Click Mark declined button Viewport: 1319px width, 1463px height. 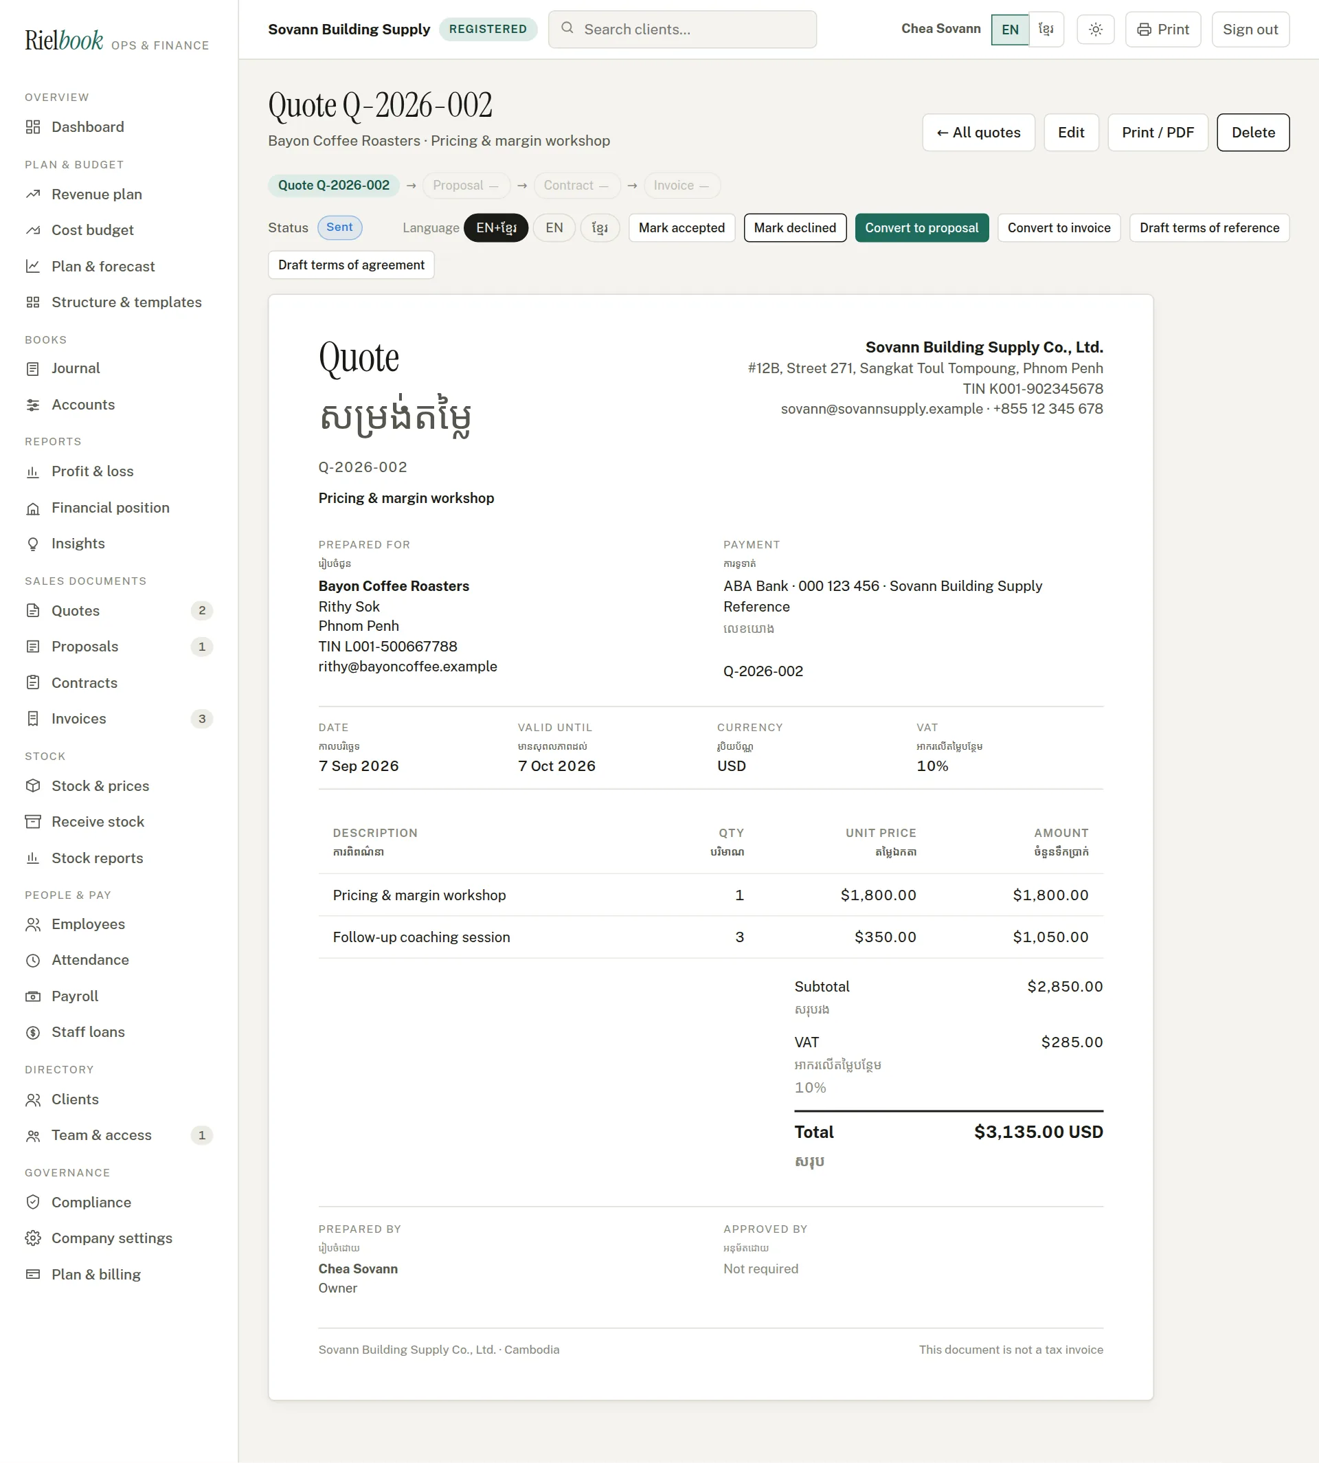(x=794, y=227)
